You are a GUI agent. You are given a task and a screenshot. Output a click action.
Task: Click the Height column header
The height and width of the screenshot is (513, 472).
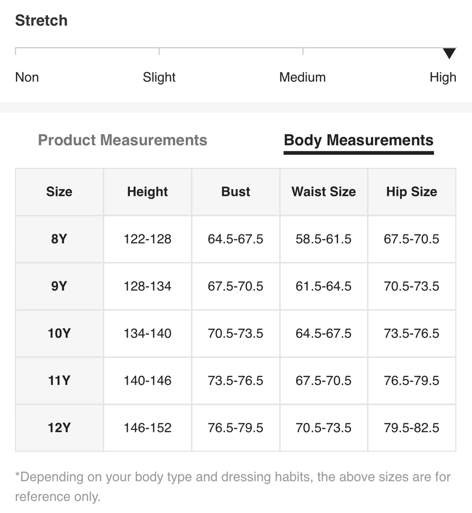point(147,191)
